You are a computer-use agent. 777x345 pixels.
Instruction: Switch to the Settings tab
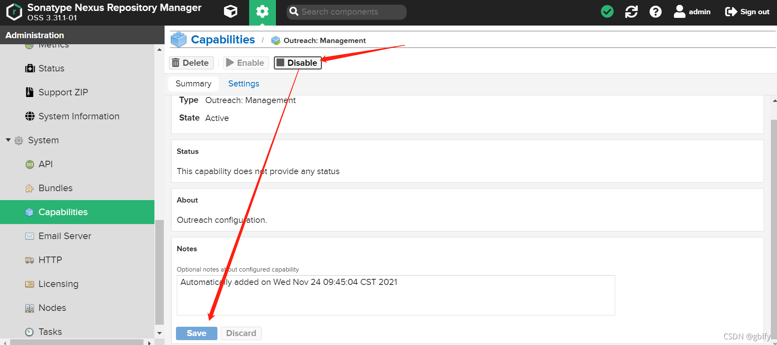point(243,84)
